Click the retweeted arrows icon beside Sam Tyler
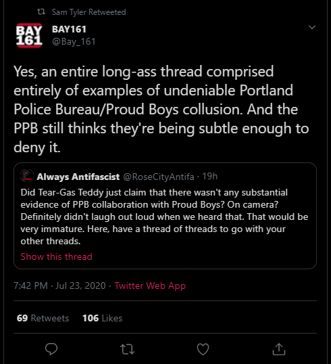The width and height of the screenshot is (331, 364). 41,12
